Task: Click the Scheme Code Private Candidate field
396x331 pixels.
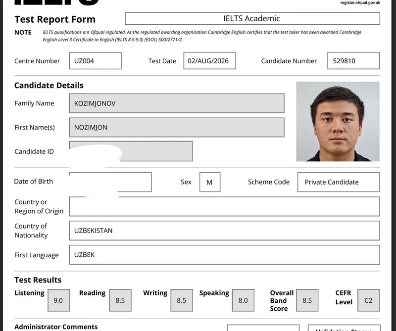Action: [x=339, y=182]
